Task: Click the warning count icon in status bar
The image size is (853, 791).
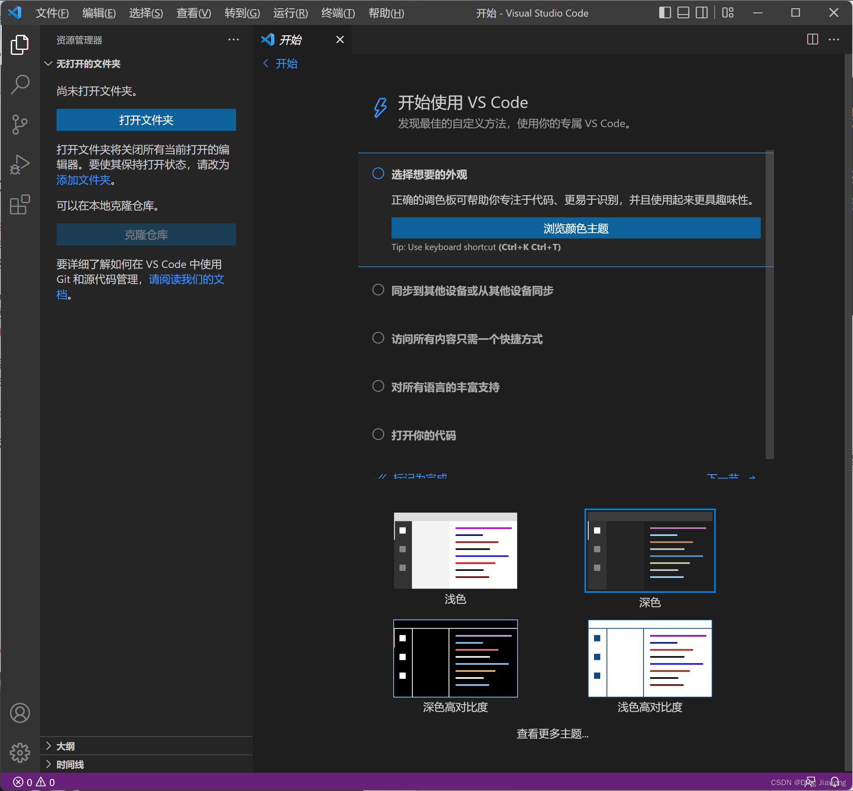Action: (x=41, y=782)
